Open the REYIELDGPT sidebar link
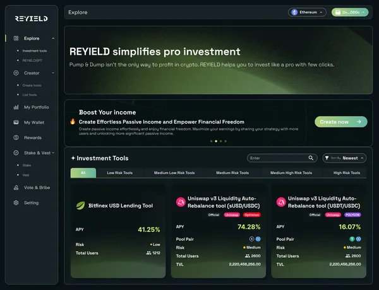 [x=33, y=60]
